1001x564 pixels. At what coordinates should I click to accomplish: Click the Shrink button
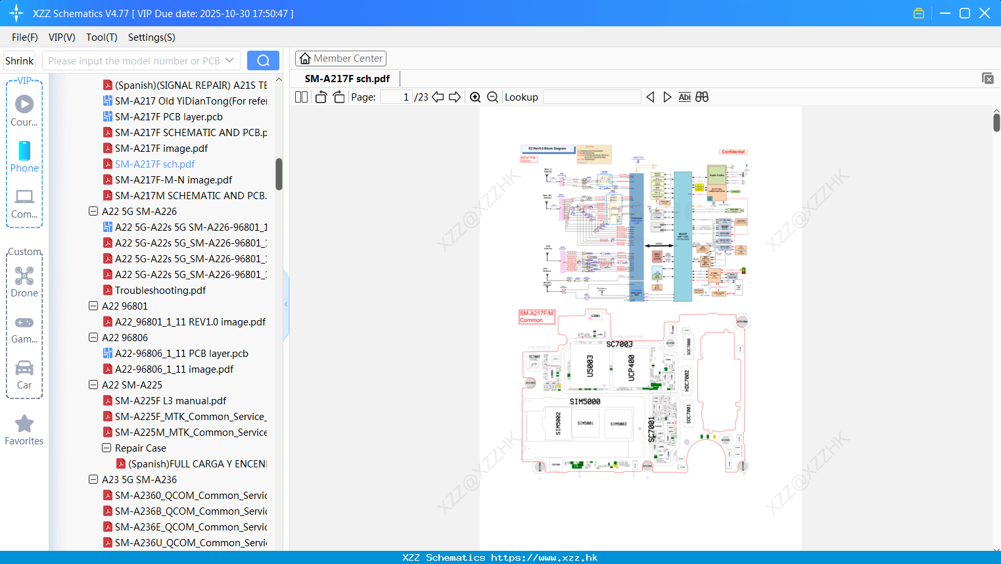20,60
